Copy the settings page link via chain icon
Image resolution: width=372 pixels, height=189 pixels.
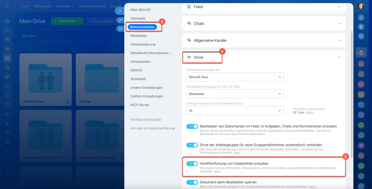120,20
